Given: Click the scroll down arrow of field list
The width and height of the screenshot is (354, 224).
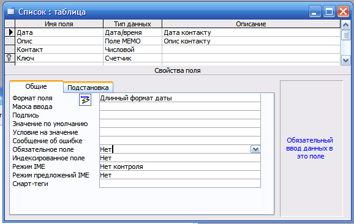Looking at the screenshot, I should 346,61.
